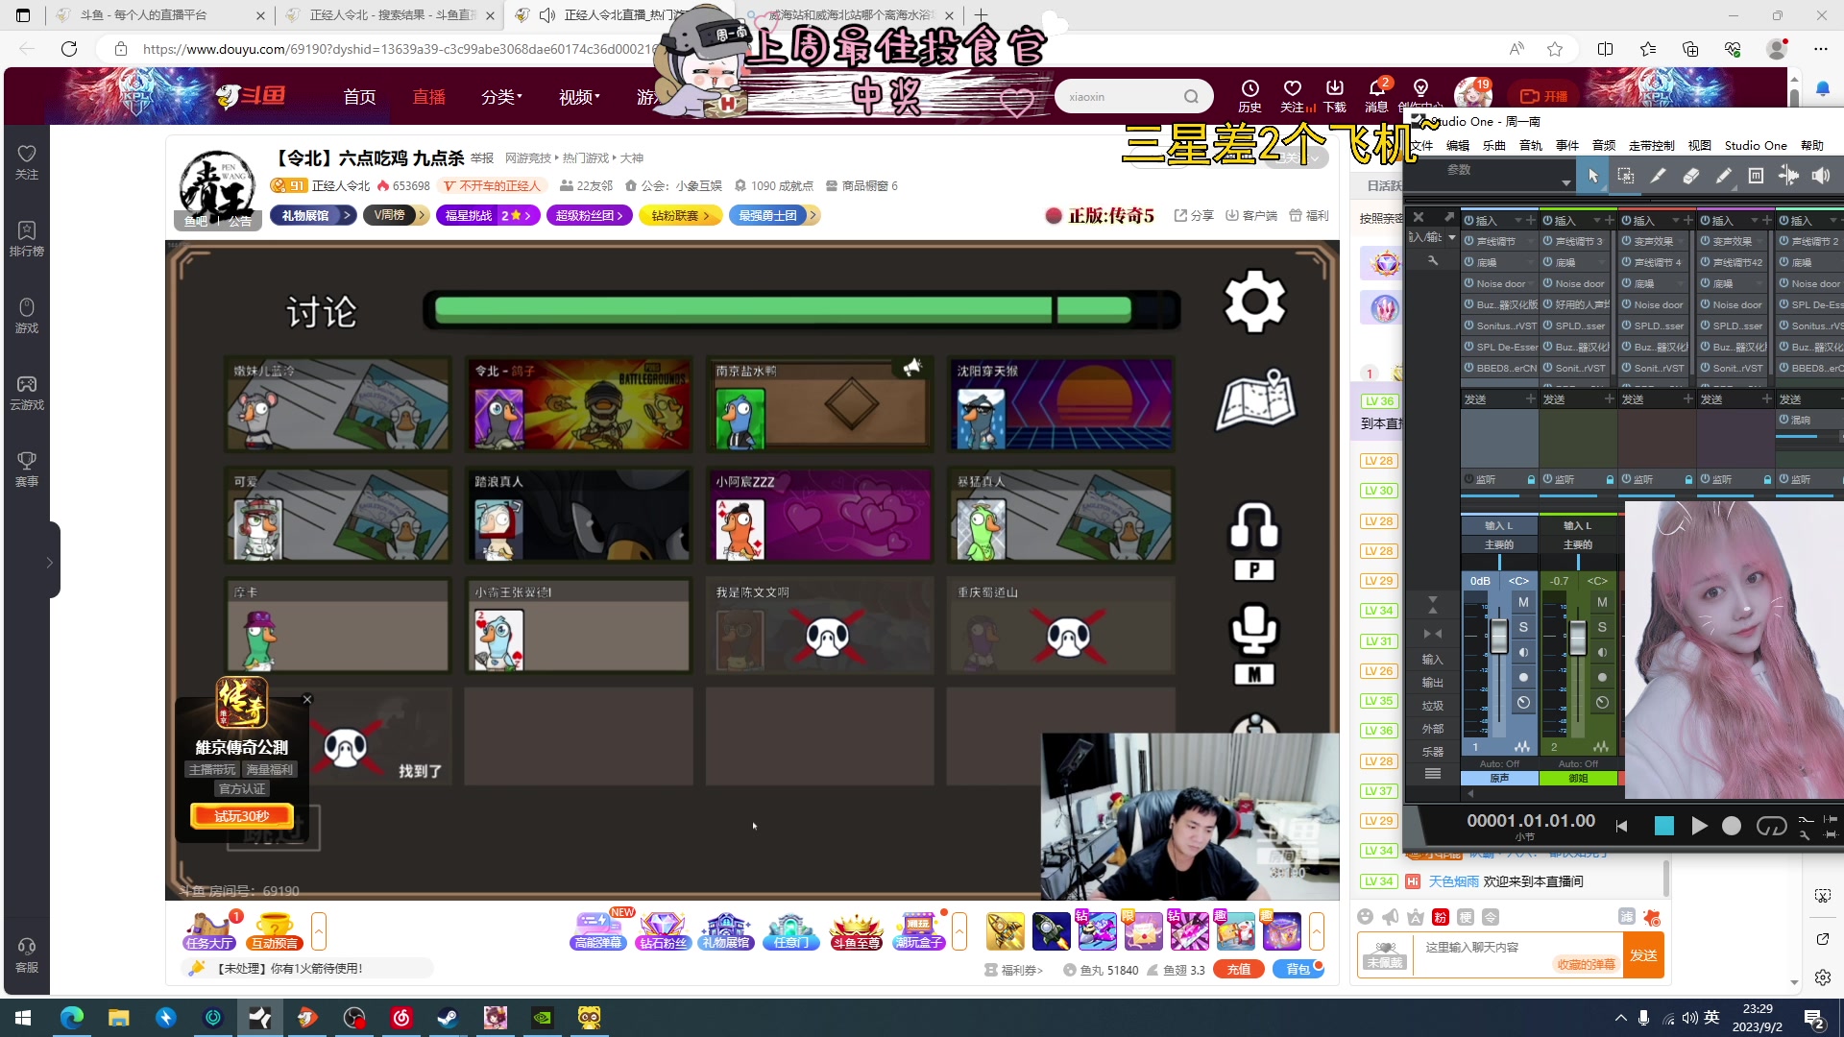Select the Arrow tool in Studio One
Viewport: 1844px width, 1037px height.
click(x=1593, y=176)
